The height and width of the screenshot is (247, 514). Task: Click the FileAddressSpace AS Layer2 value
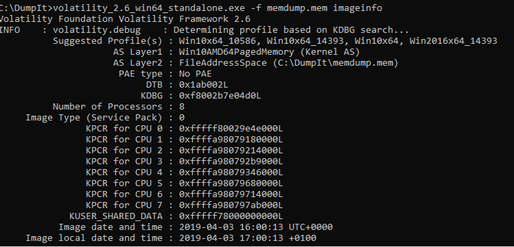coord(223,63)
